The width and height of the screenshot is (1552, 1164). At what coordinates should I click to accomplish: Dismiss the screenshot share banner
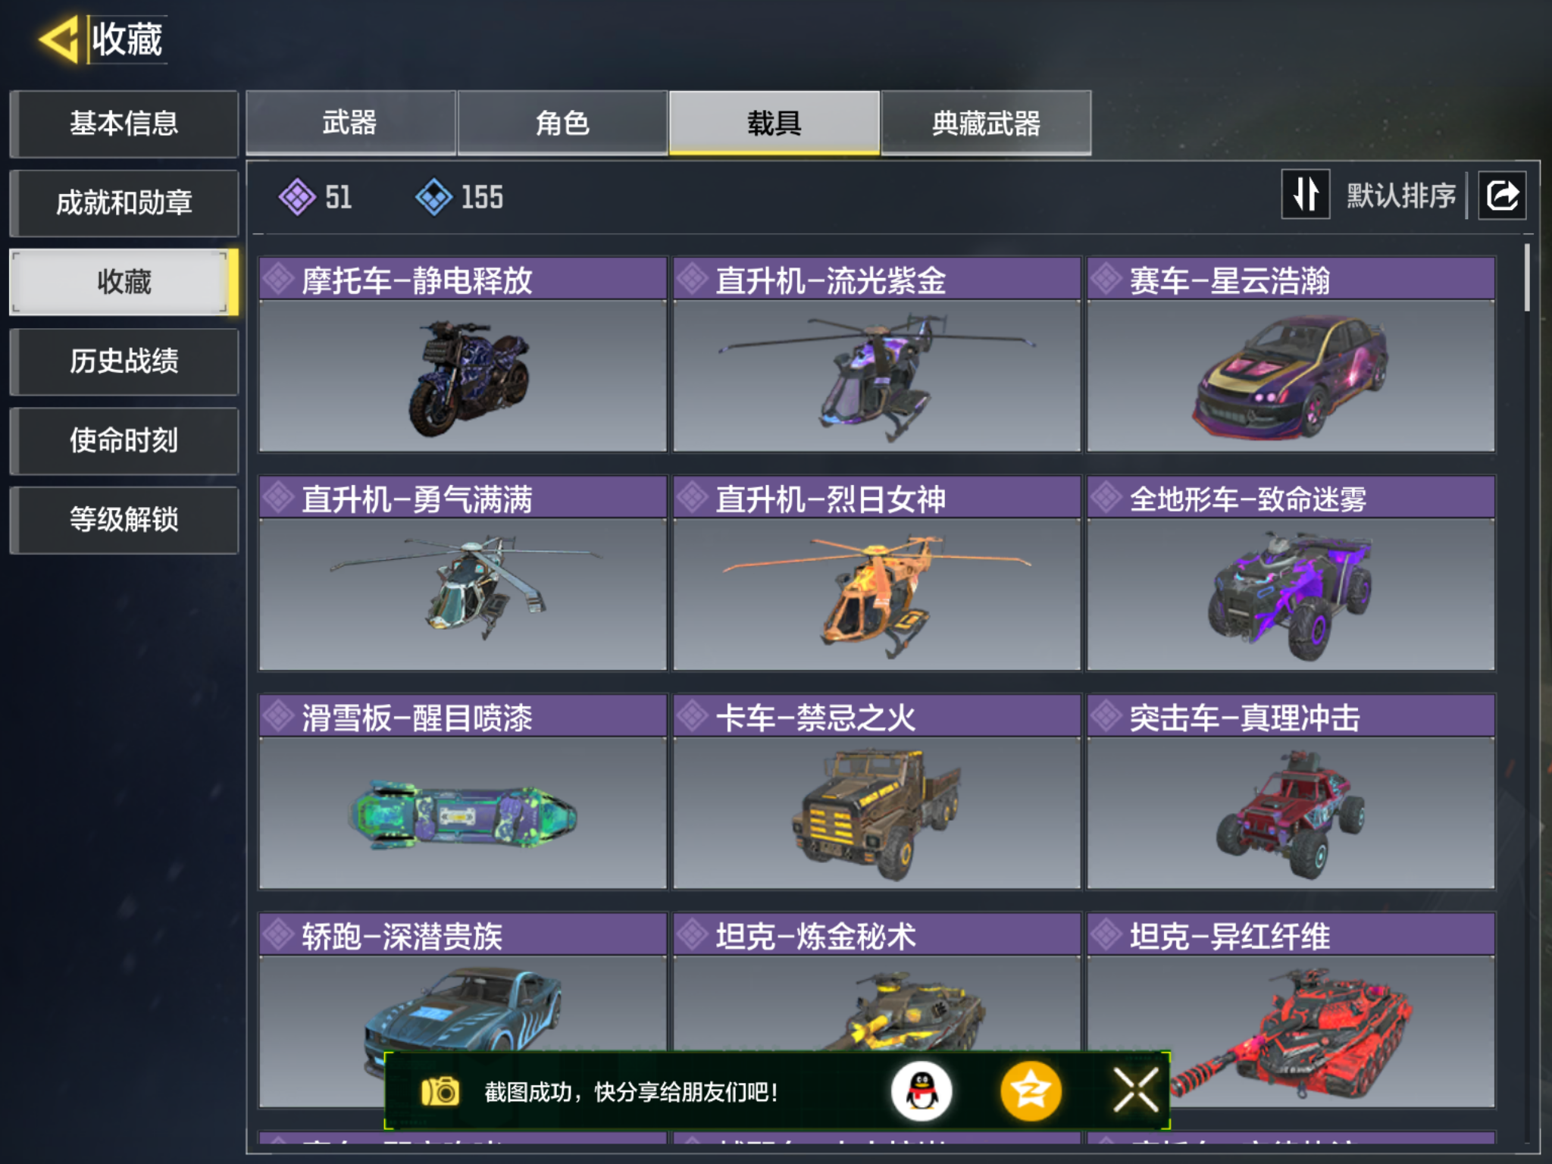click(x=1136, y=1091)
